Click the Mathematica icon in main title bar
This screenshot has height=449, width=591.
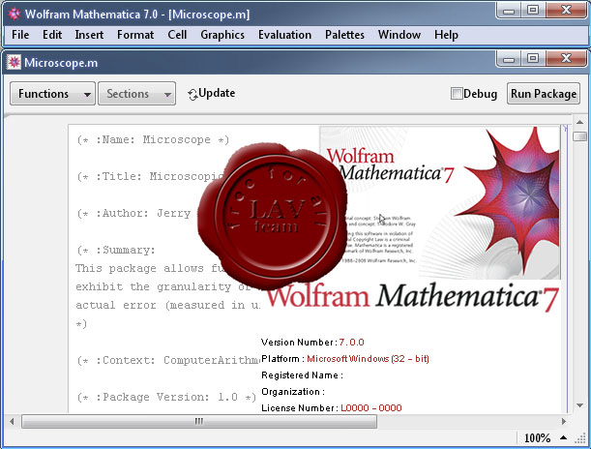[15, 14]
